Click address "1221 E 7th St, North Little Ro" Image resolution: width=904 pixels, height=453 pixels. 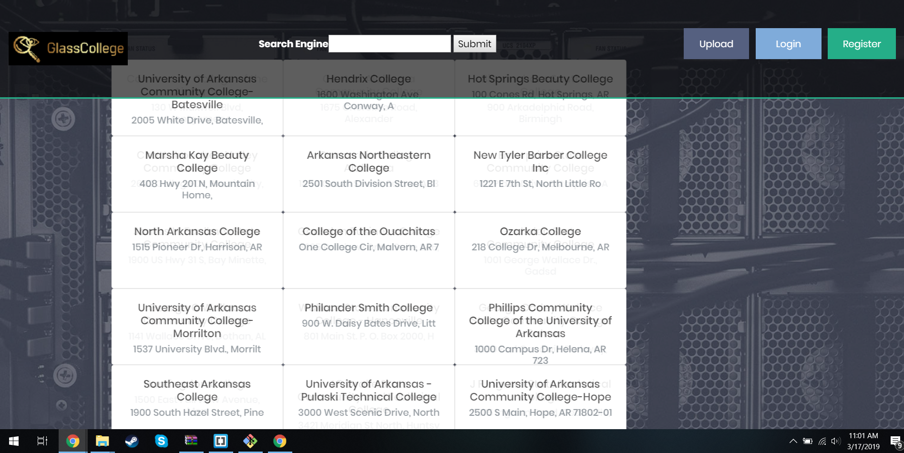click(x=540, y=184)
